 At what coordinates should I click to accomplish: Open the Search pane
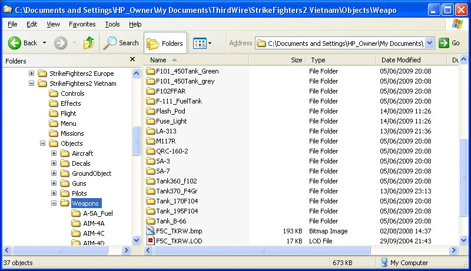point(121,43)
